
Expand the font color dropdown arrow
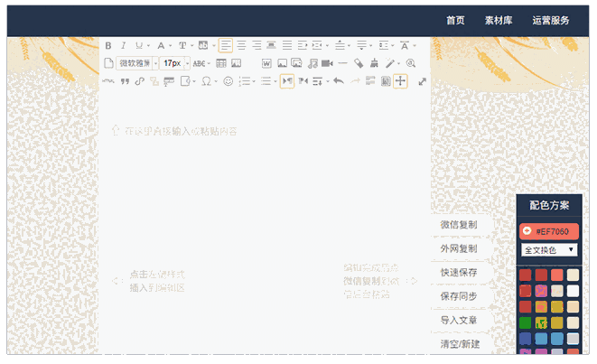171,46
